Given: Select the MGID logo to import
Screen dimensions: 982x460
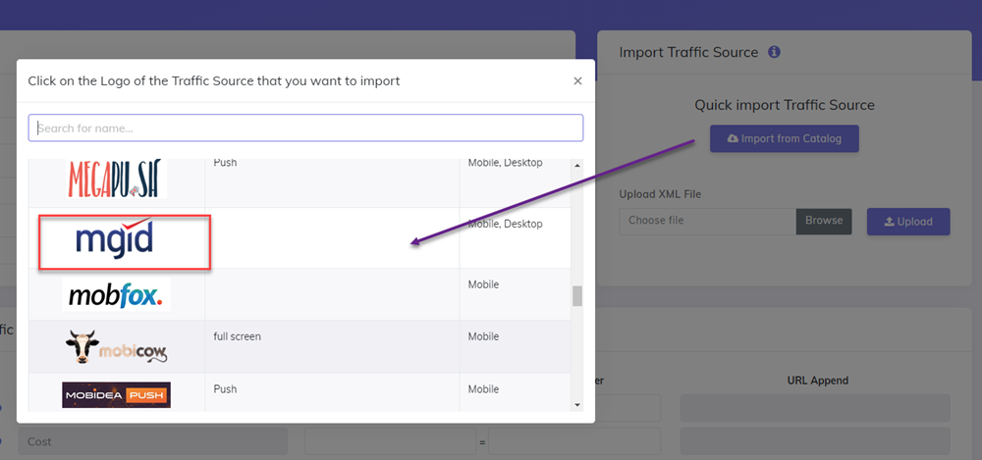Looking at the screenshot, I should pyautogui.click(x=114, y=237).
